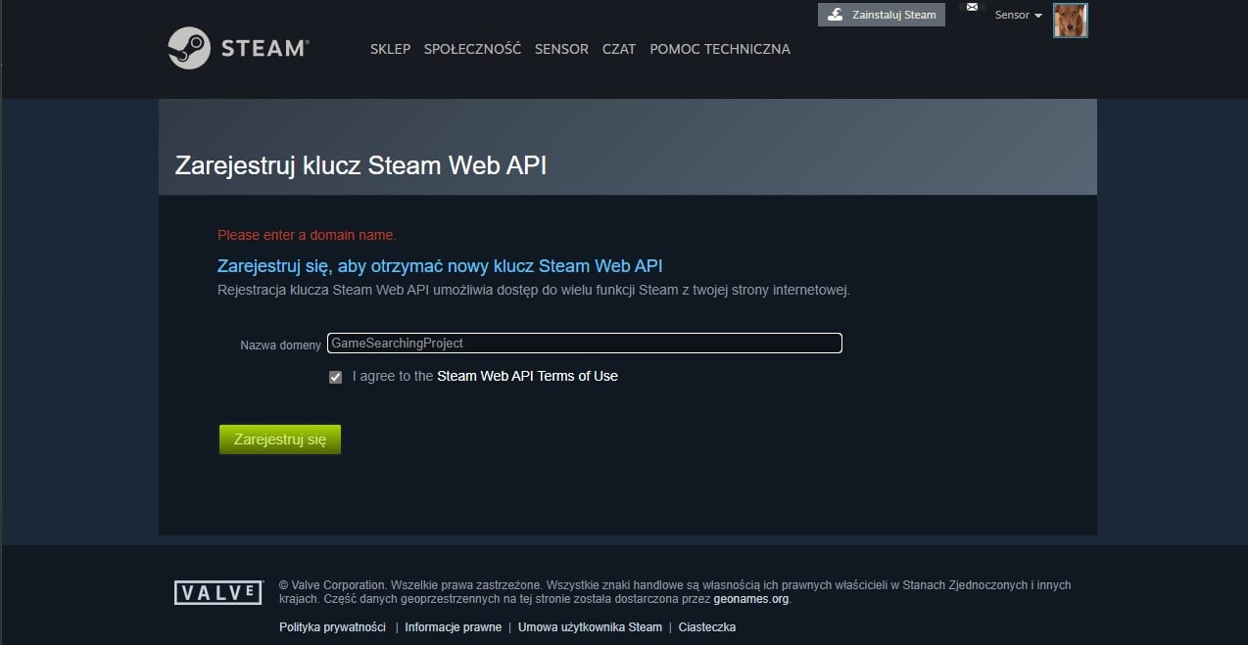Click the Valve logo in the footer
Screen dimensions: 1248x645
point(218,592)
